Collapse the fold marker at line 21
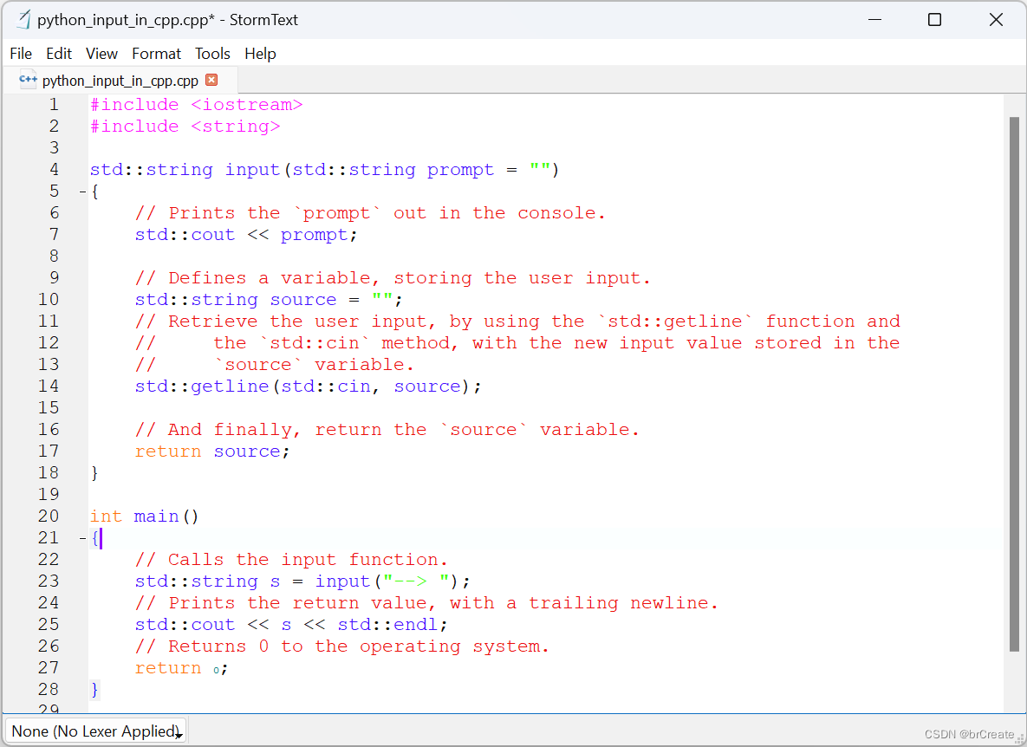Viewport: 1027px width, 747px height. pos(82,538)
